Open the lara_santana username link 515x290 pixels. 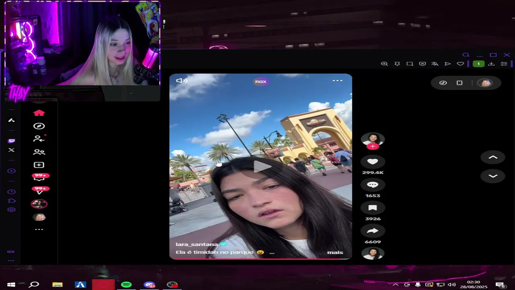tap(197, 244)
